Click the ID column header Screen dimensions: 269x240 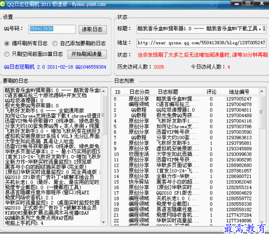pyautogui.click(x=118, y=92)
